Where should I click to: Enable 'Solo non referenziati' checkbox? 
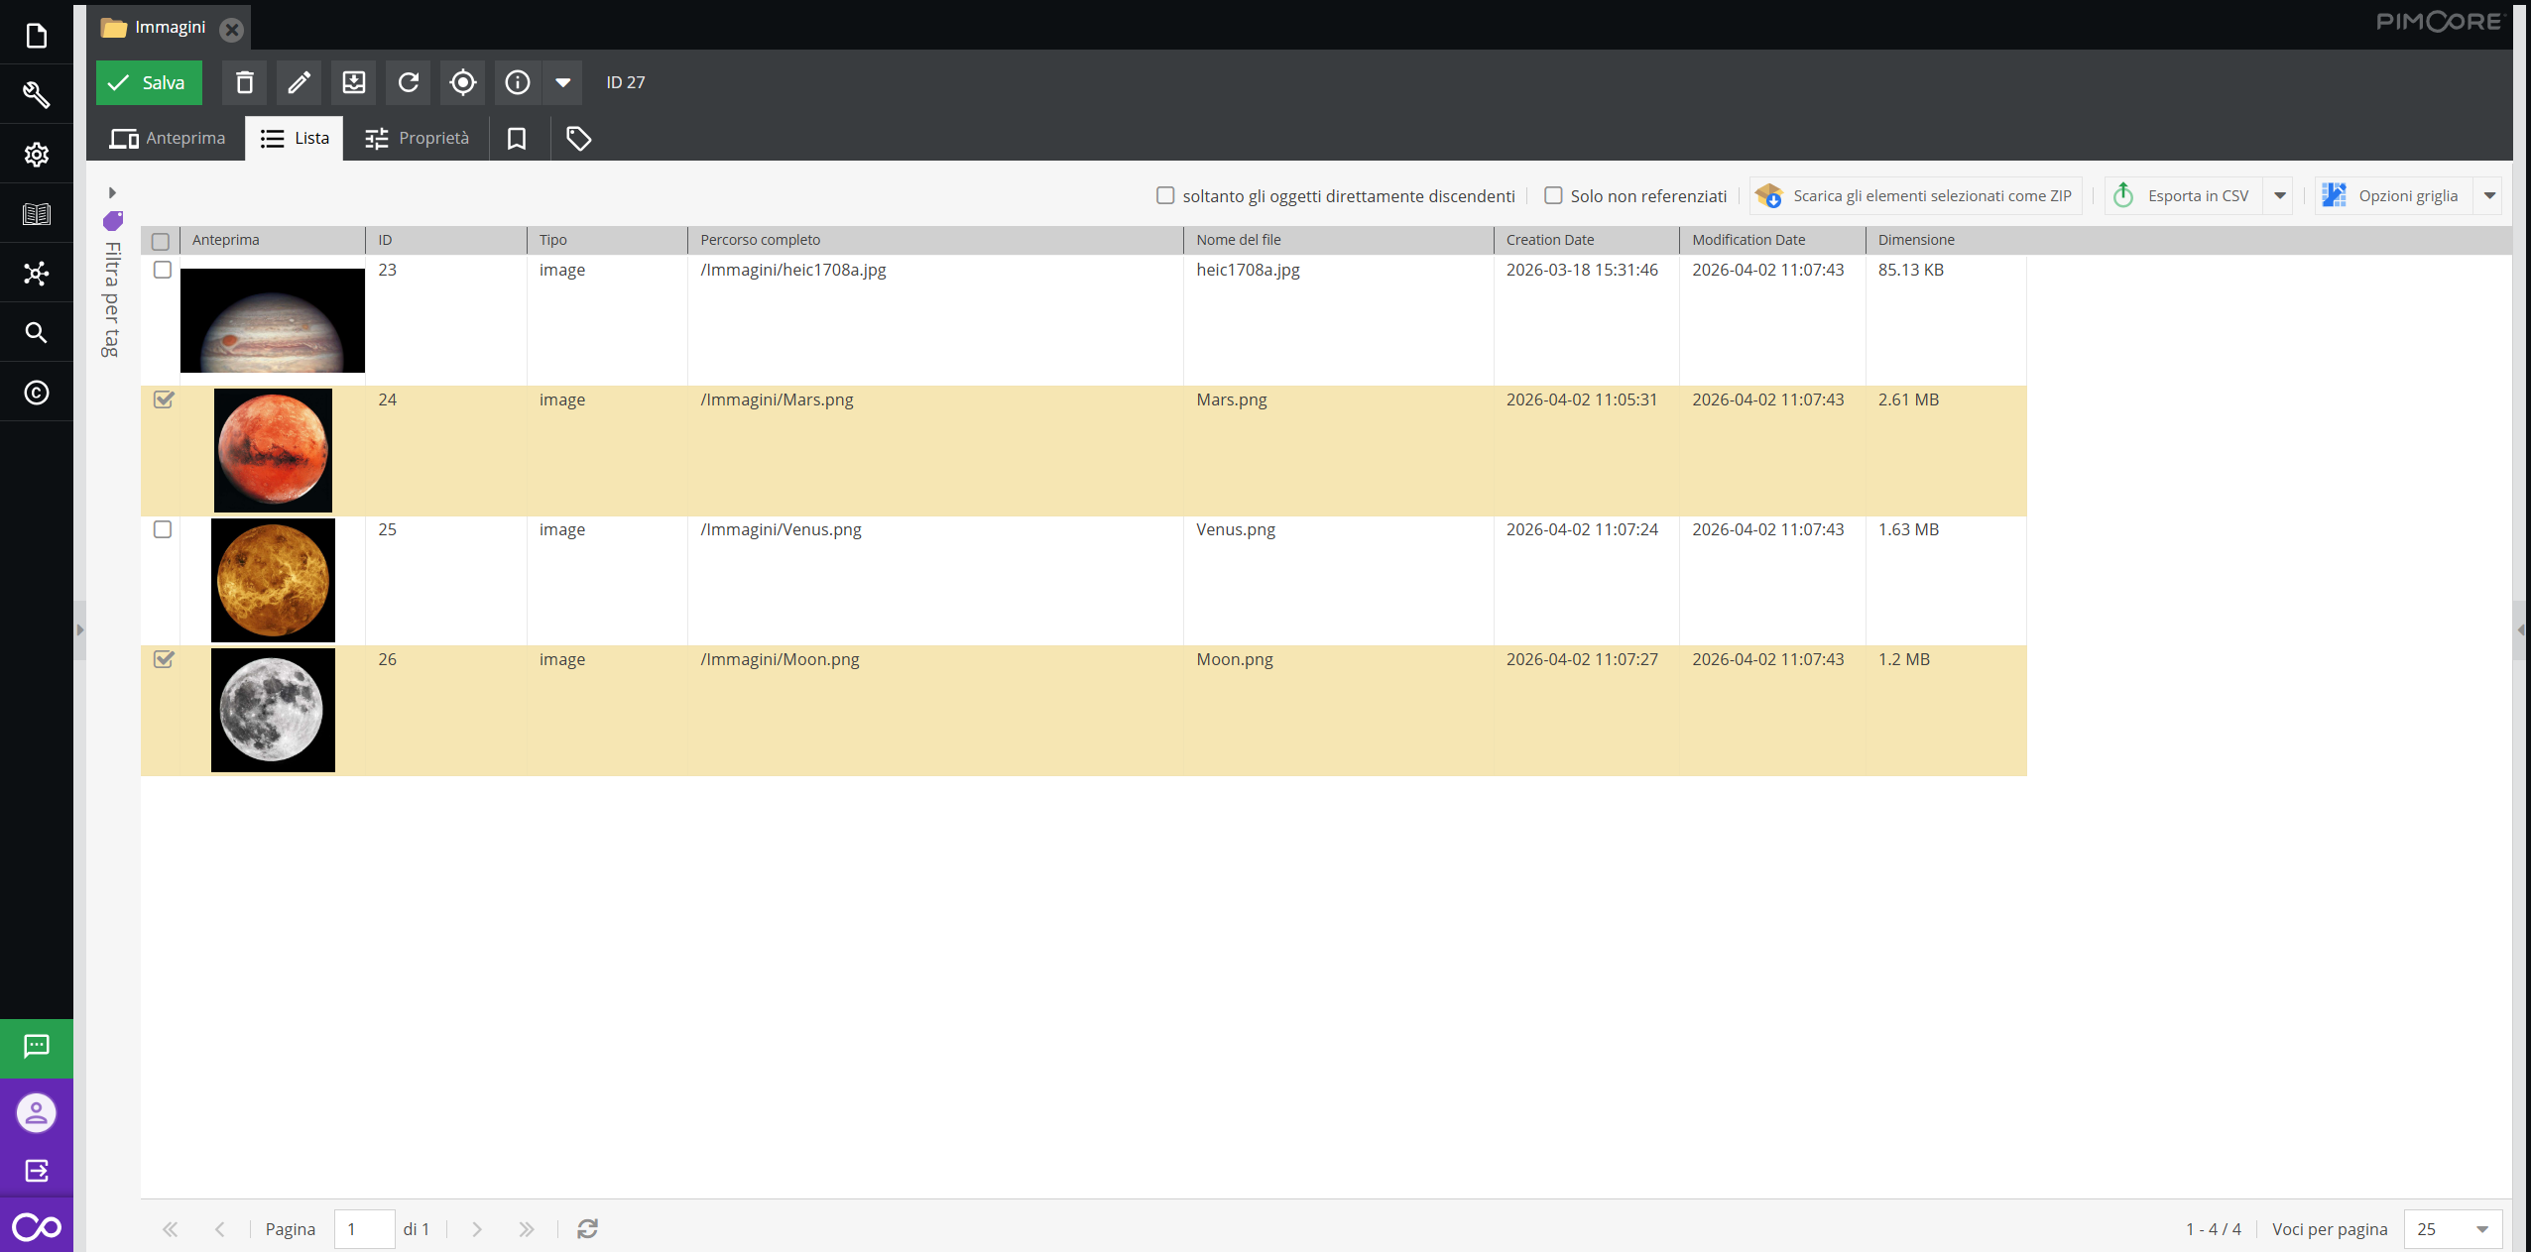(x=1553, y=195)
